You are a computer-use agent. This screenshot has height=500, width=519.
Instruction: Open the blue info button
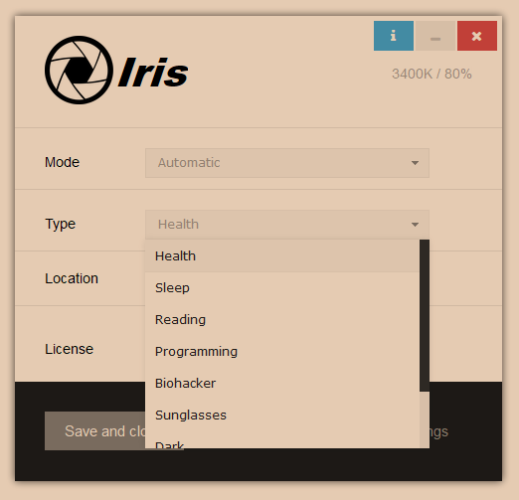pos(394,36)
